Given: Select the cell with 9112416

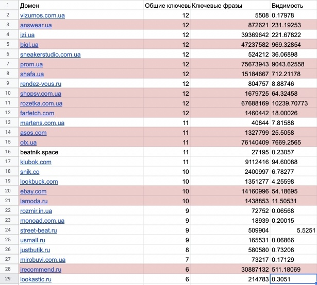Looking at the screenshot, I should (230, 162).
